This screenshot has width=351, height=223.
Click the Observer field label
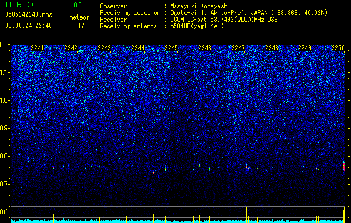(x=113, y=6)
